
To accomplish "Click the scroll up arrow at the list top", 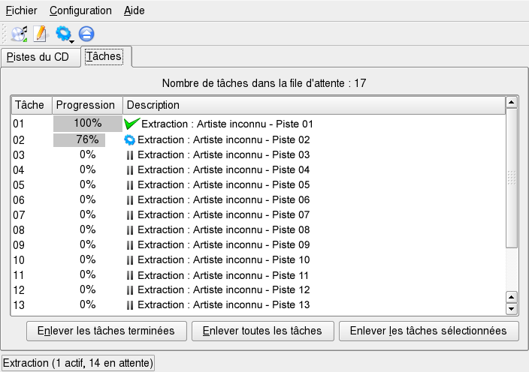I will point(512,102).
